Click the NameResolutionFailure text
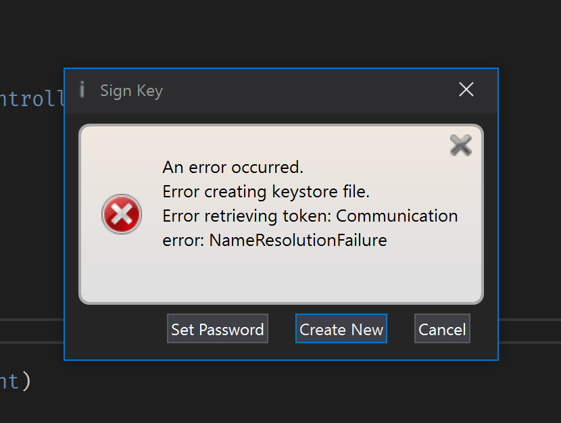 (x=298, y=240)
